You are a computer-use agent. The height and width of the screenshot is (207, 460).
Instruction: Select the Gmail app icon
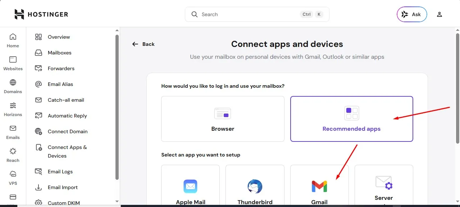pyautogui.click(x=319, y=186)
